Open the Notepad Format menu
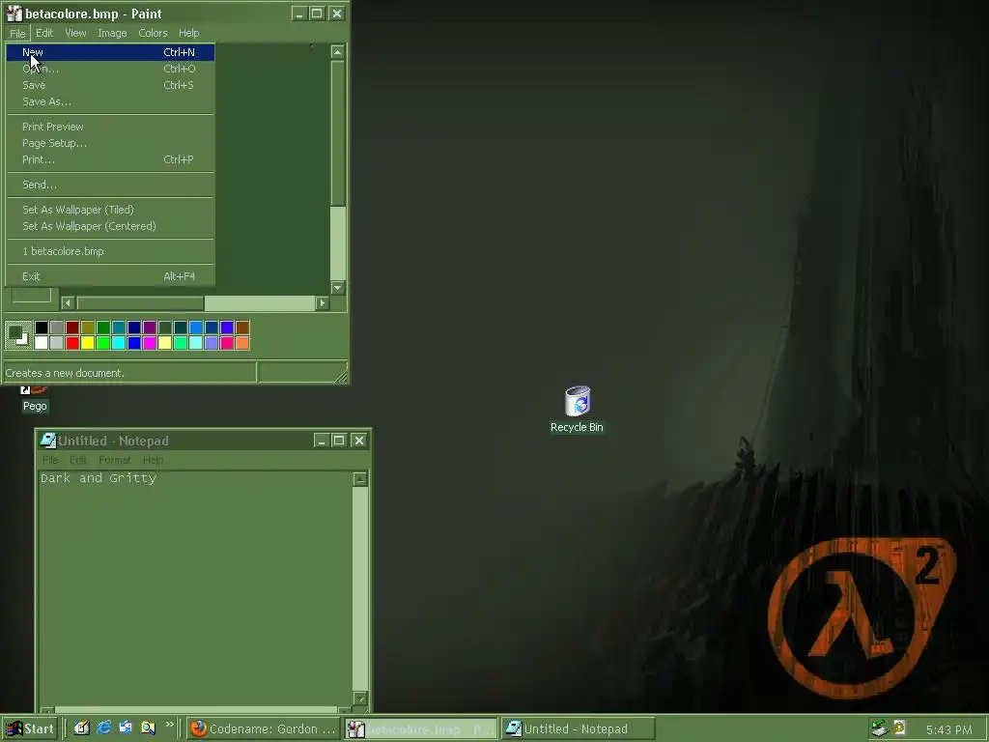 (x=115, y=460)
